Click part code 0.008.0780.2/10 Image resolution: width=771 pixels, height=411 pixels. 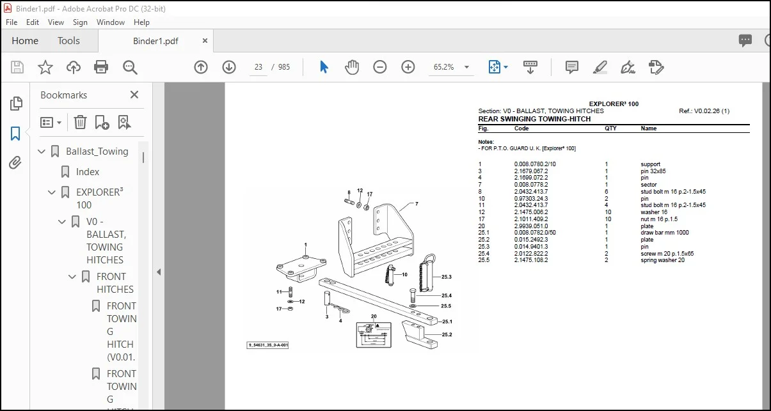535,164
